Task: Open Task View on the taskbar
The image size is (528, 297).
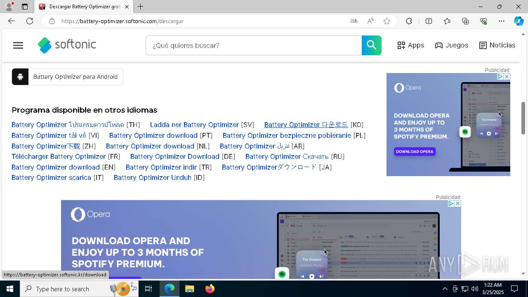Action: [148, 289]
